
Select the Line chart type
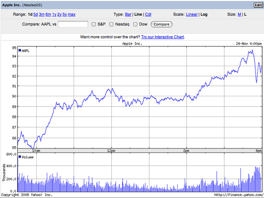coord(138,14)
